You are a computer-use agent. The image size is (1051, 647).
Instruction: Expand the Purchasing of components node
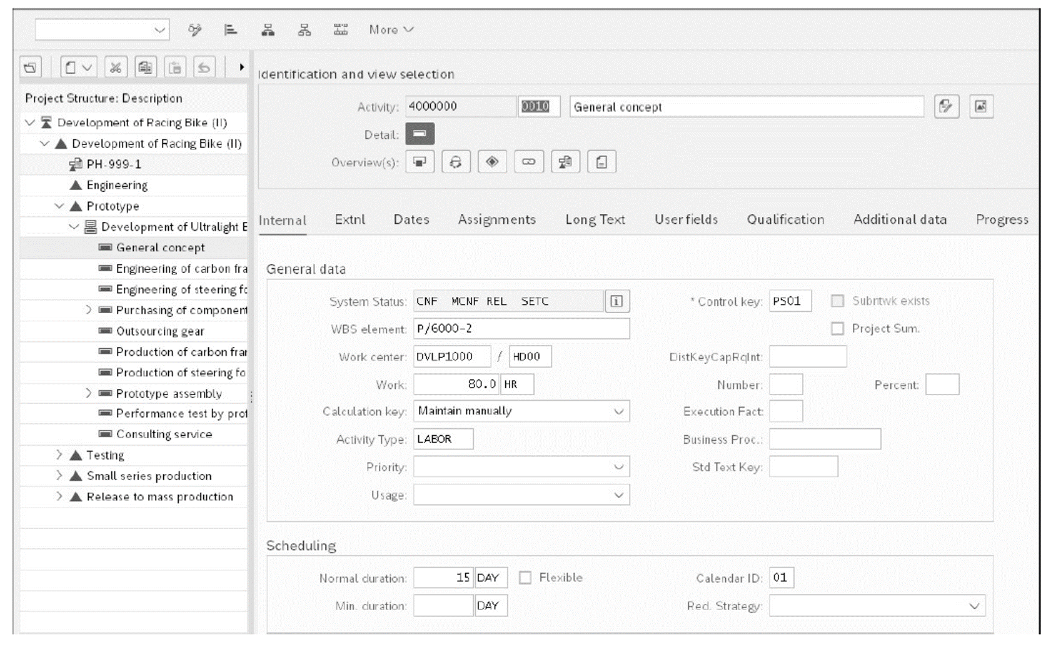89,310
